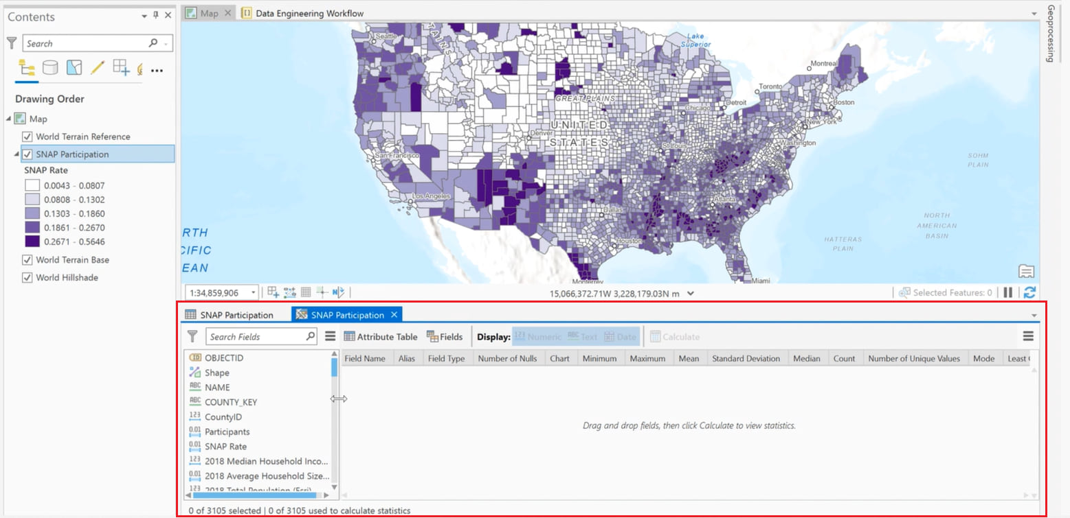Refresh the map view

click(x=1029, y=292)
